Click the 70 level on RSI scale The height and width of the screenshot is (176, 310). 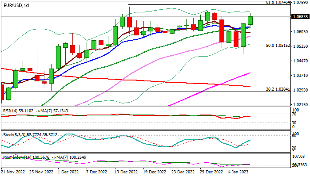pos(294,114)
